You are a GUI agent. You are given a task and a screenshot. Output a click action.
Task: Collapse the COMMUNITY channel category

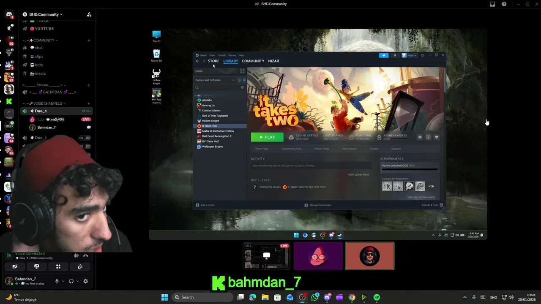pyautogui.click(x=40, y=41)
